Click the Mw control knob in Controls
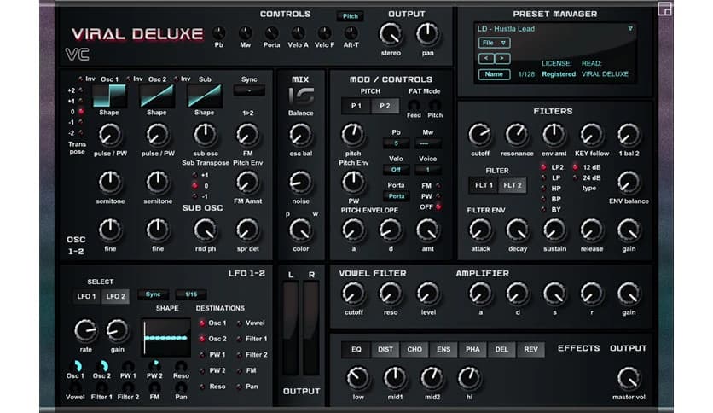The width and height of the screenshot is (713, 413). (245, 33)
